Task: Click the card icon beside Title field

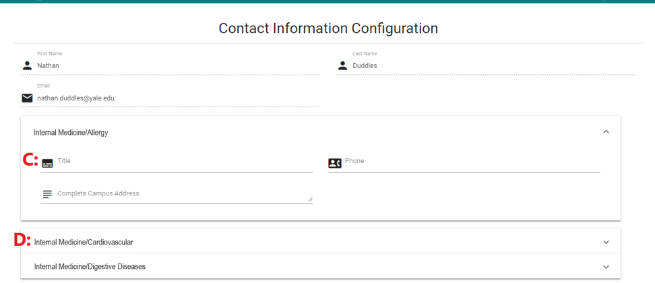Action: click(47, 163)
